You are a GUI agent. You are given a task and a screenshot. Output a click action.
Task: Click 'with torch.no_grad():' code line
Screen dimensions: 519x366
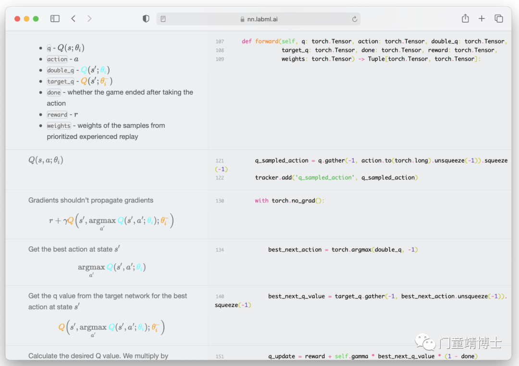pos(290,201)
